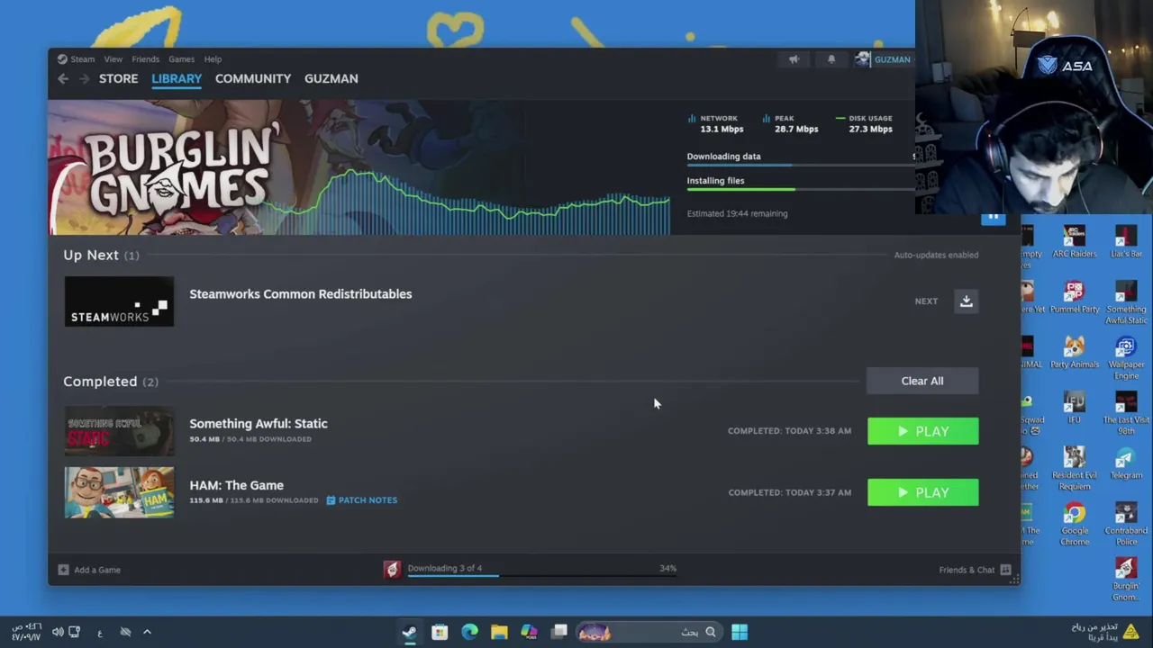Click Steam icon in Windows taskbar
The image size is (1153, 648).
pos(410,632)
